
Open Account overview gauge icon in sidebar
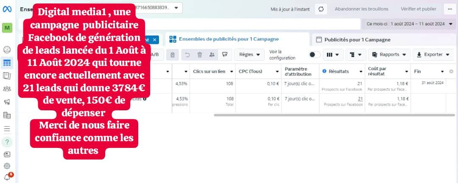[7, 49]
